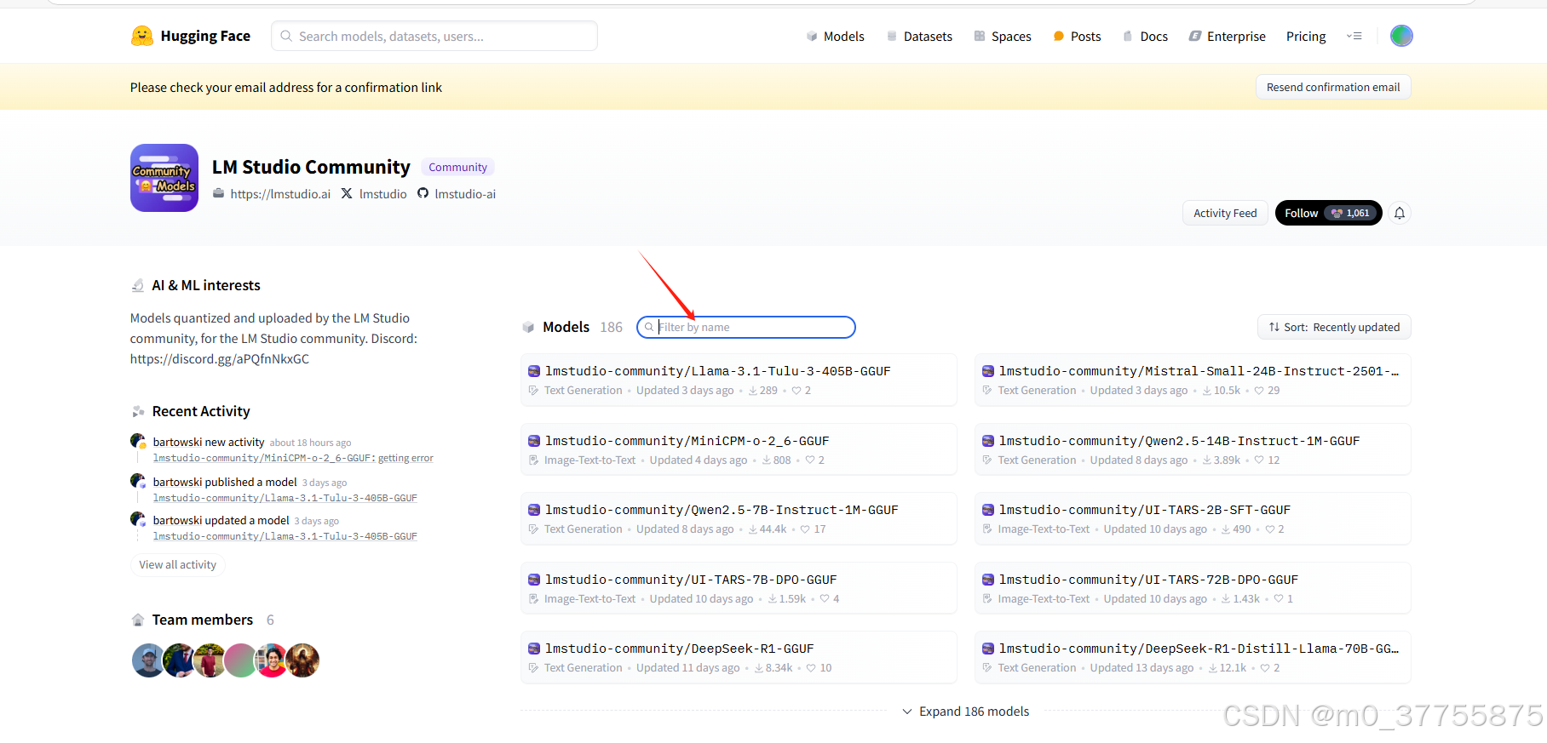Click the Docs icon in navbar
Screen dimensions: 1547x743
point(1128,36)
